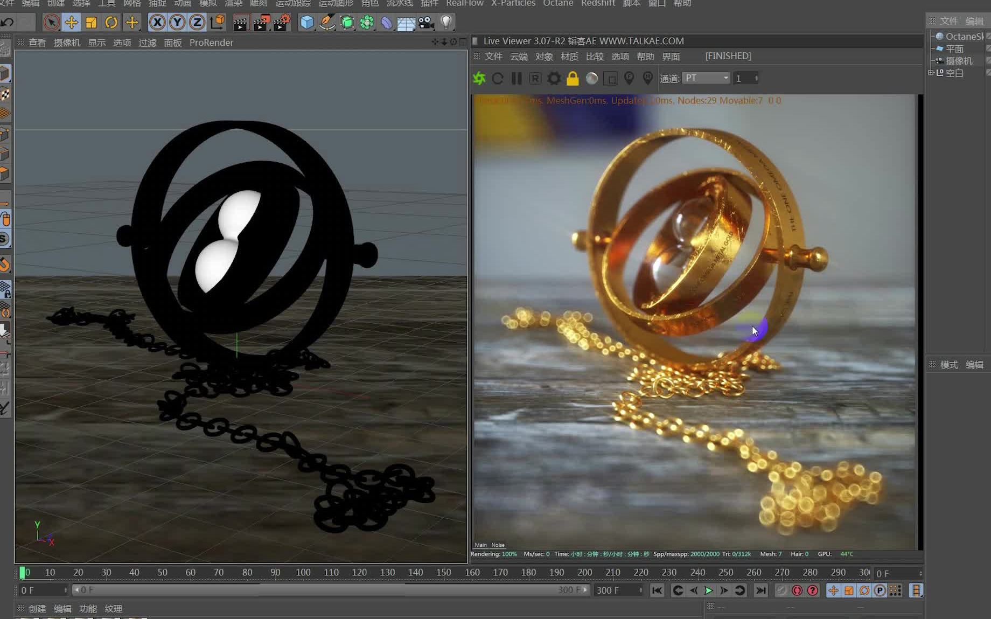Add a camera object from toolbar
This screenshot has height=619, width=991.
point(427,23)
